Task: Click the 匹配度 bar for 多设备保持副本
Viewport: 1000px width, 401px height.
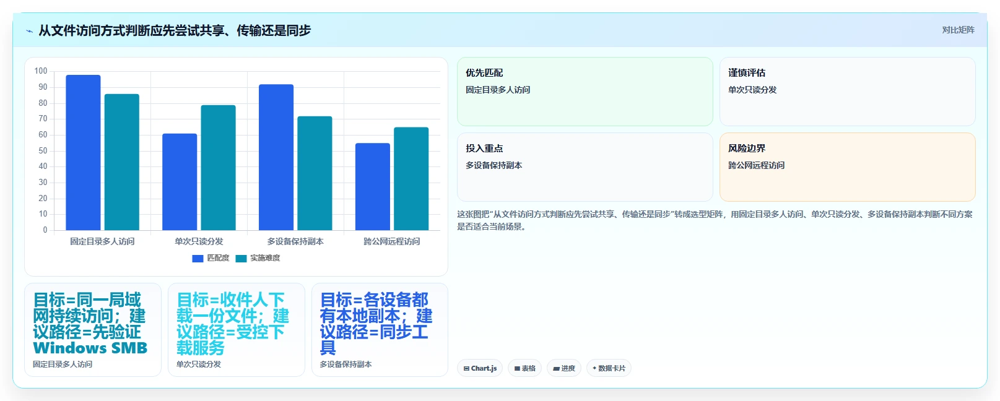Action: coord(276,157)
